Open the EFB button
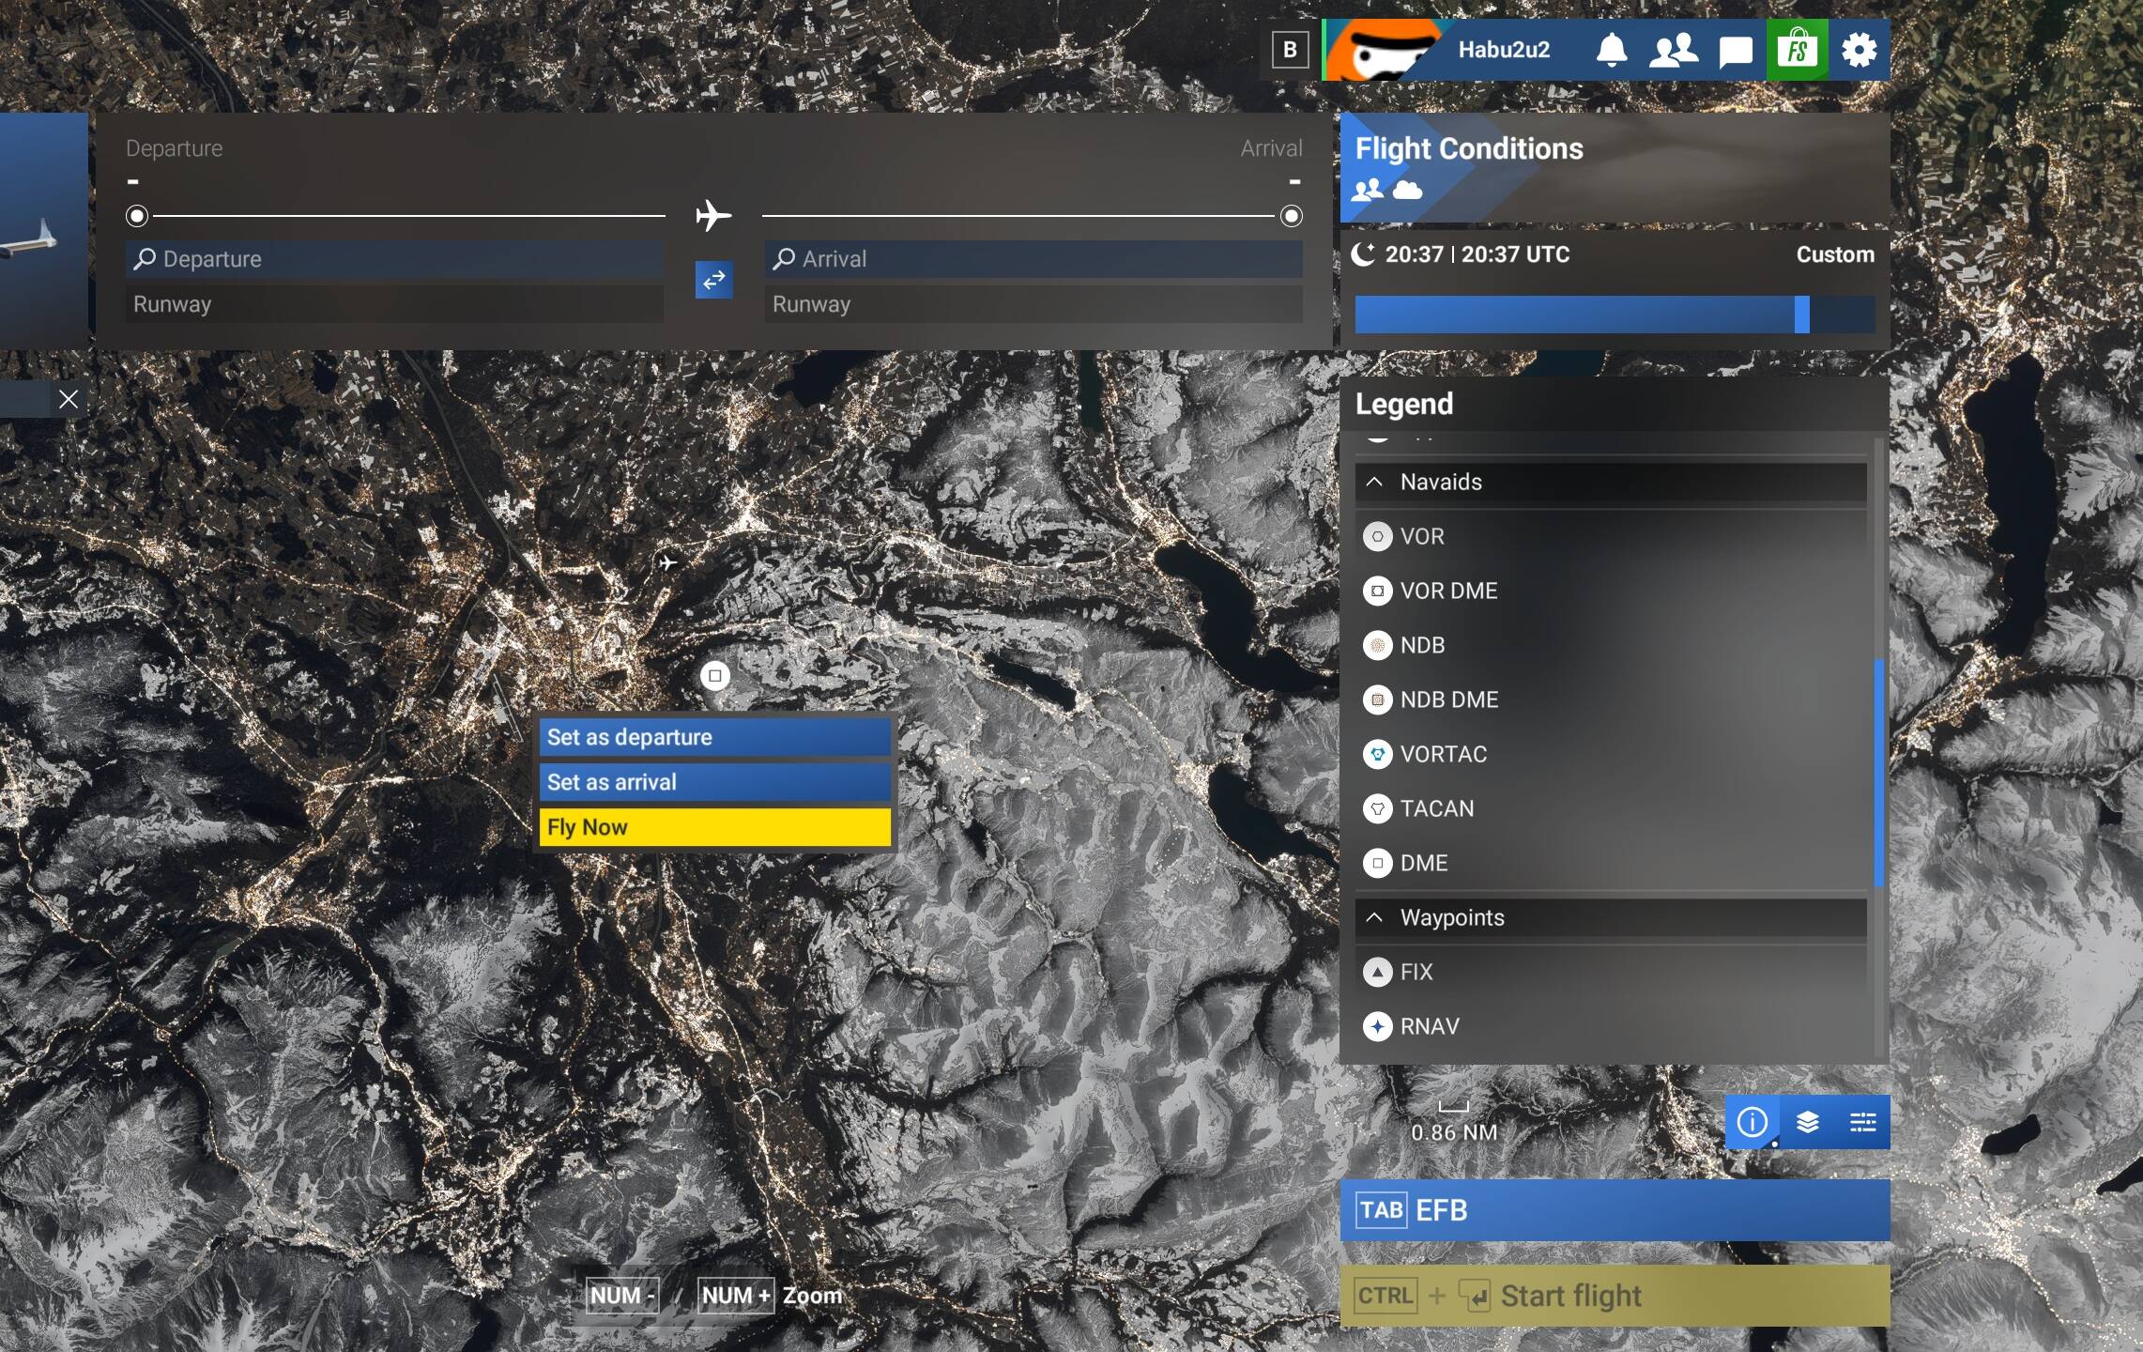 pos(1613,1210)
